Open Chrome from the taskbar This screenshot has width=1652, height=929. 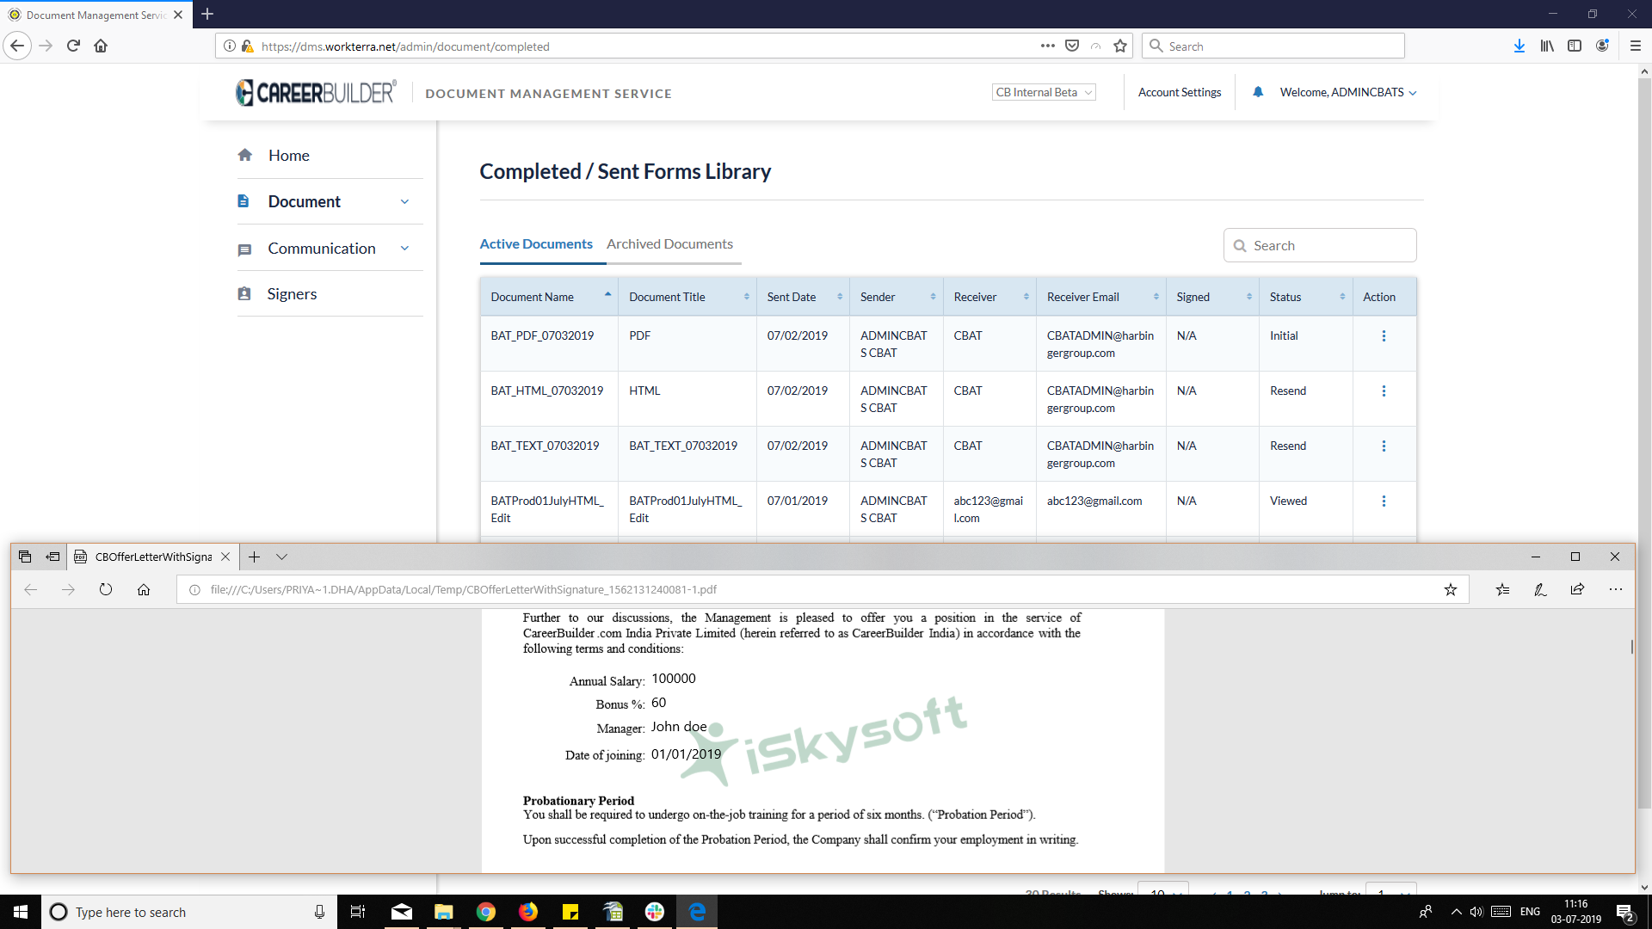click(x=486, y=912)
